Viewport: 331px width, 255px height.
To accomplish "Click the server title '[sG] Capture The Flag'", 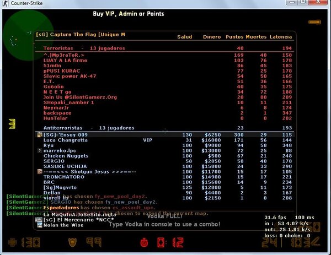I will 81,35.
